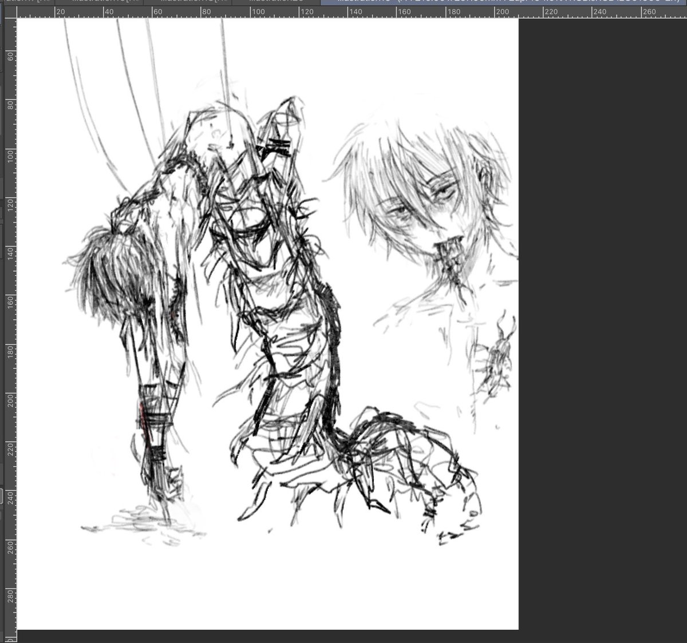Click the 260 mark on horizontal ruler
Image resolution: width=687 pixels, height=643 pixels.
tap(649, 12)
